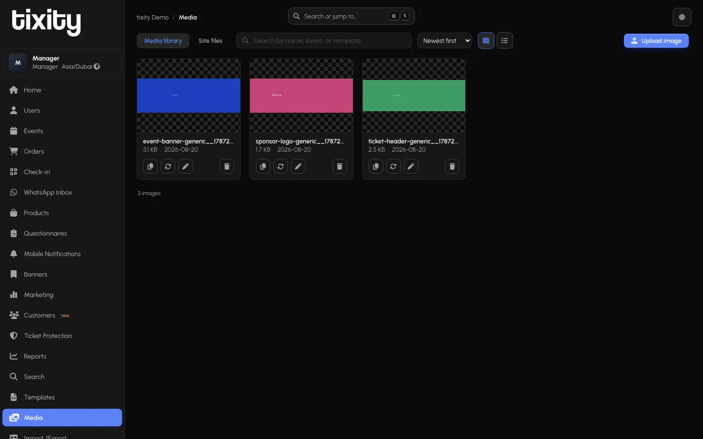Select the Media library tab
Viewport: 703px width, 439px height.
tap(163, 40)
